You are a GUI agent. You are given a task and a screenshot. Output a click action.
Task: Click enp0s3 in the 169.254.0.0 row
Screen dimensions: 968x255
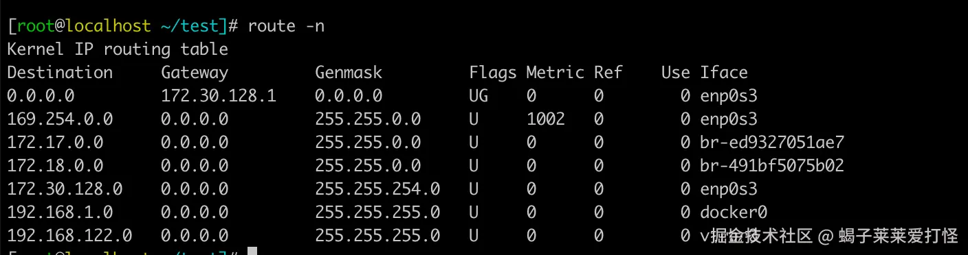(729, 119)
